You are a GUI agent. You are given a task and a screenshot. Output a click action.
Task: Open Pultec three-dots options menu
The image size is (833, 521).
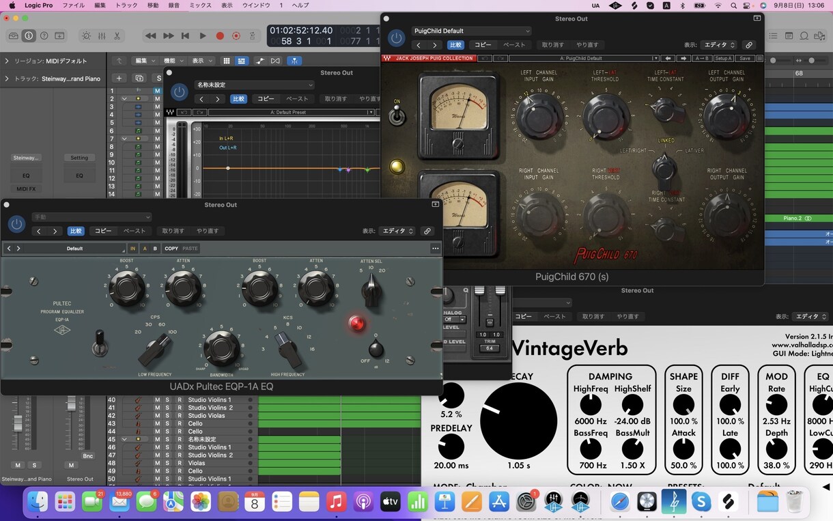pos(435,249)
